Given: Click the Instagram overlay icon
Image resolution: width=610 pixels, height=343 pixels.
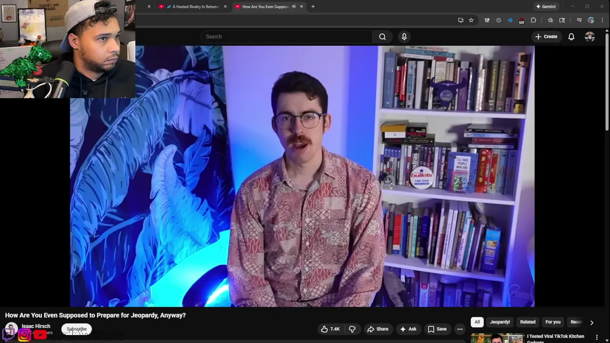Looking at the screenshot, I should coord(24,335).
